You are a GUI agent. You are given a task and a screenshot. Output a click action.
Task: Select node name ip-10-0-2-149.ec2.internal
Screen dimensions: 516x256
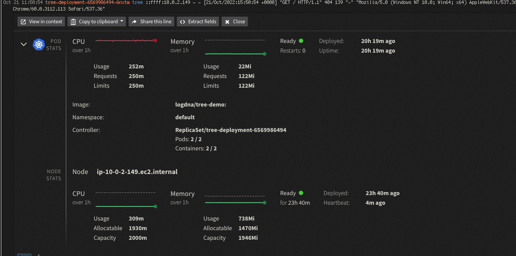point(137,171)
